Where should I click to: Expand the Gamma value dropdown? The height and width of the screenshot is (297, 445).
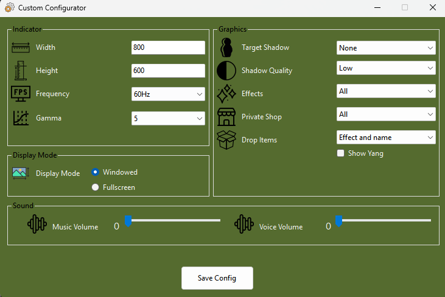tap(168, 119)
